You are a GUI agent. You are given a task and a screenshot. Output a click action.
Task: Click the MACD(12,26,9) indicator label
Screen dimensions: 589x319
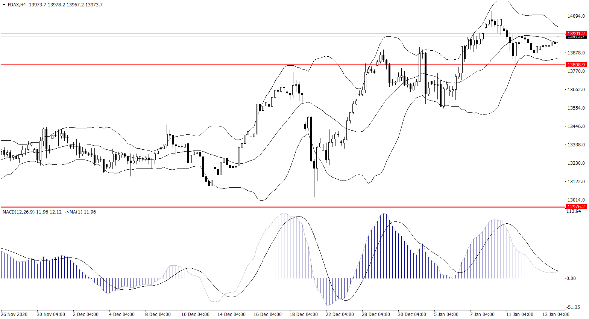18,212
